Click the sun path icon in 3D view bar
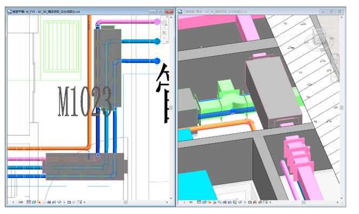The image size is (359, 214). 209,202
